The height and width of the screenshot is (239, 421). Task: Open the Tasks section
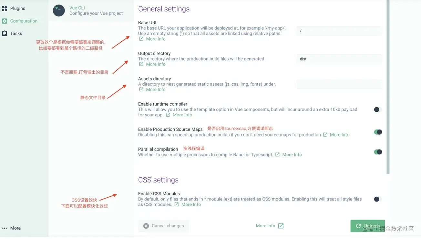(16, 33)
